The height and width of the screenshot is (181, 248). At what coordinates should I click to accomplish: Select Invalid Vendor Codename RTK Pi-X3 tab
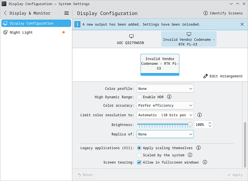[189, 39]
